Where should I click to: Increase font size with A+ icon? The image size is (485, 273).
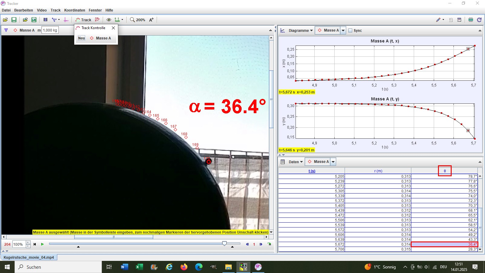[x=151, y=20]
